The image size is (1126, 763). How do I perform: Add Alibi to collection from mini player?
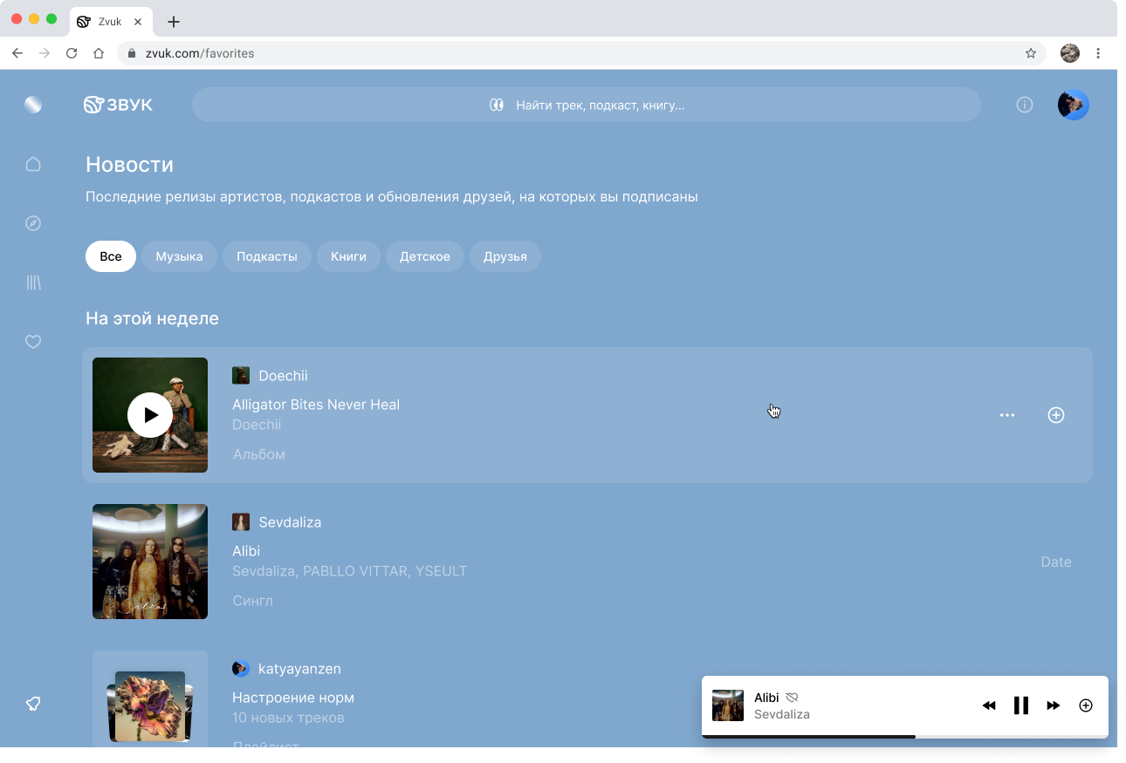click(1086, 705)
